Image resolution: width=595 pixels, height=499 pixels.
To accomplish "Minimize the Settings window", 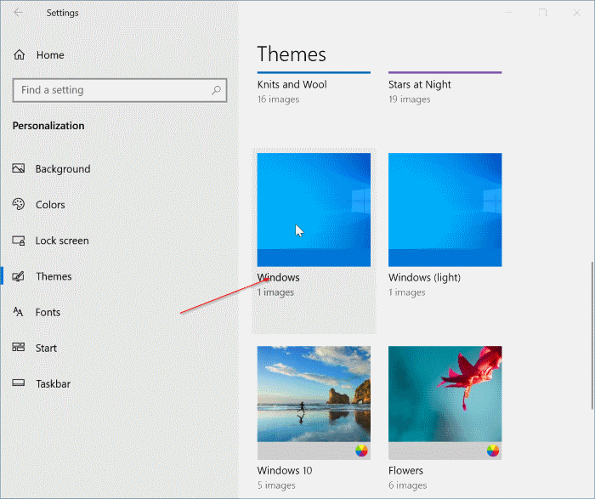I will pos(509,13).
